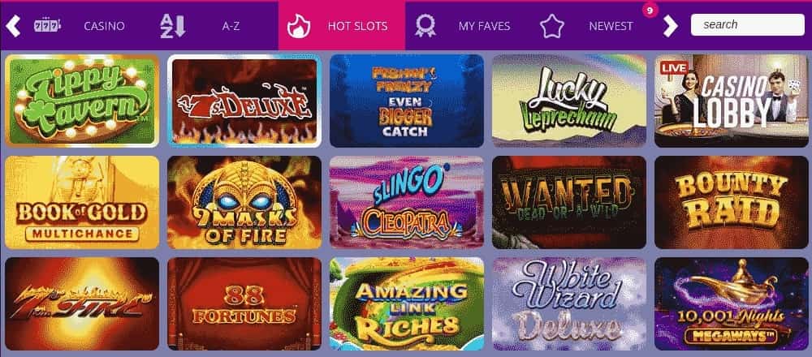This screenshot has height=357, width=812.
Task: Launch Bounty Raid slot game
Action: pyautogui.click(x=731, y=202)
